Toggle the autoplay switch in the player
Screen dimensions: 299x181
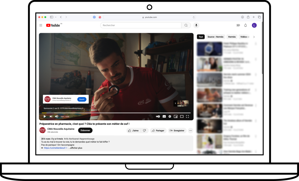point(157,116)
